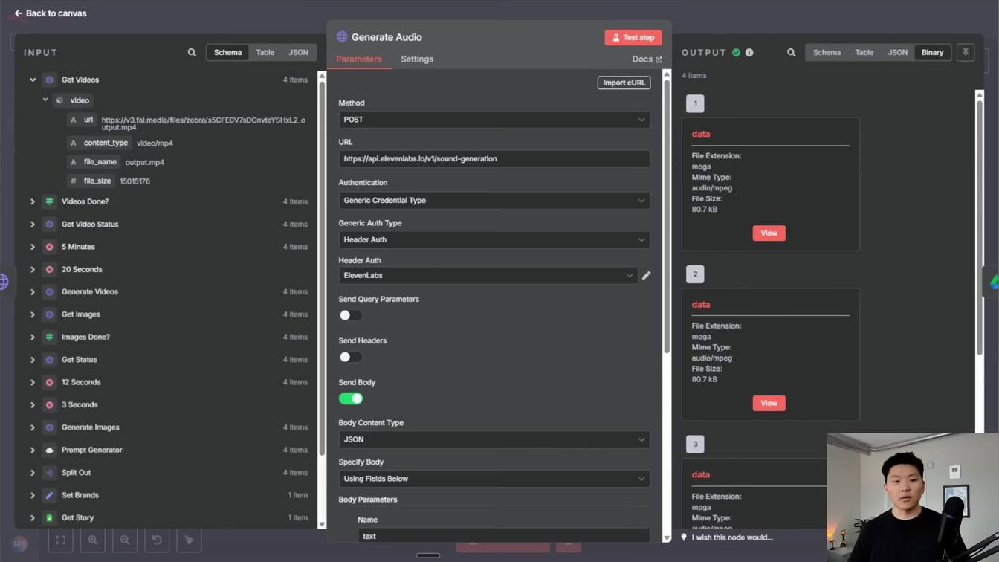Open the Generic Auth Type dropdown
Viewport: 999px width, 562px height.
click(494, 239)
